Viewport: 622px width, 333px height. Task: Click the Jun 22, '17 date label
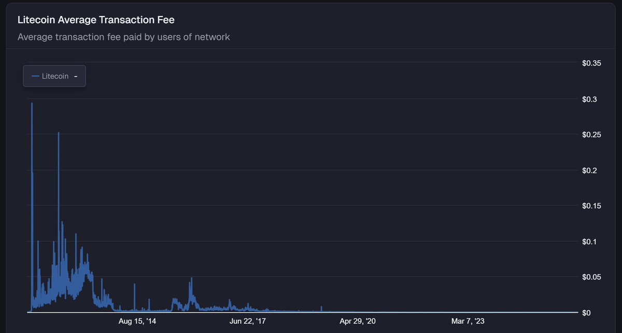pyautogui.click(x=247, y=321)
